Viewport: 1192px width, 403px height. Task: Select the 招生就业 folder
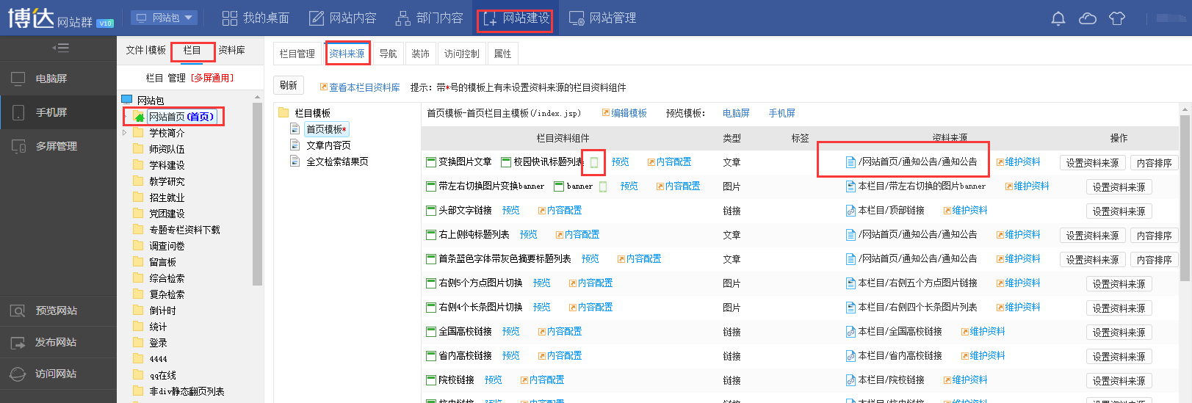tap(167, 197)
